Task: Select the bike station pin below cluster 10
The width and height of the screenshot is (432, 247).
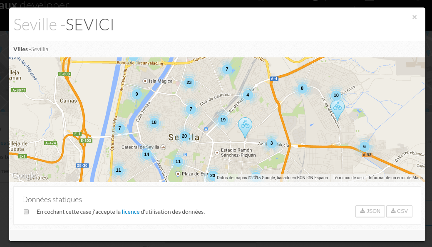Action: click(x=337, y=110)
